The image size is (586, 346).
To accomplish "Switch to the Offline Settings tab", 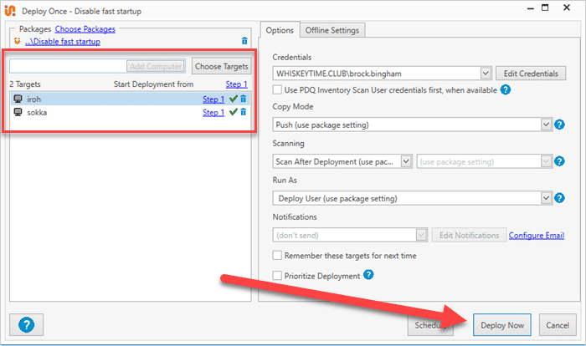I will 332,30.
